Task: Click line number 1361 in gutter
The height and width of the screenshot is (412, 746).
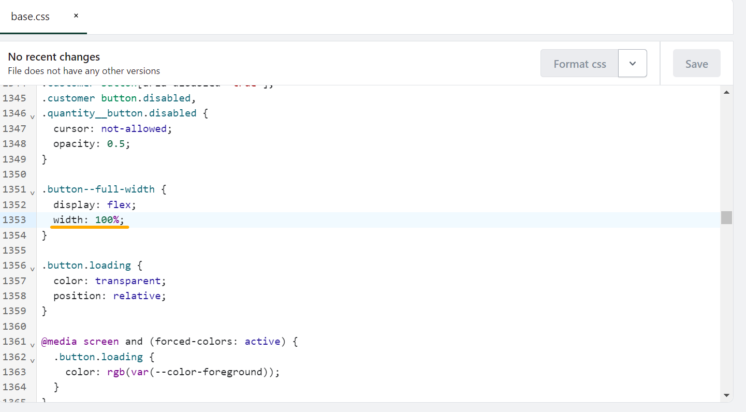Action: pos(14,342)
